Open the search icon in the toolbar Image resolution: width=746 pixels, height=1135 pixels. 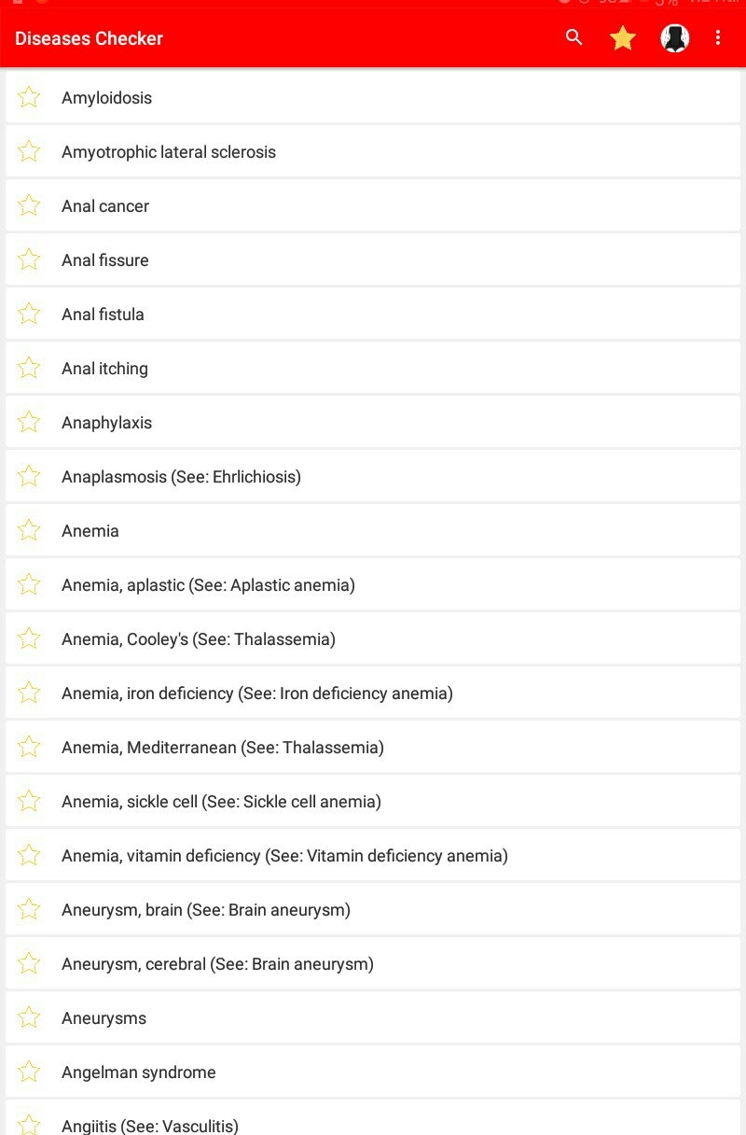pos(573,38)
